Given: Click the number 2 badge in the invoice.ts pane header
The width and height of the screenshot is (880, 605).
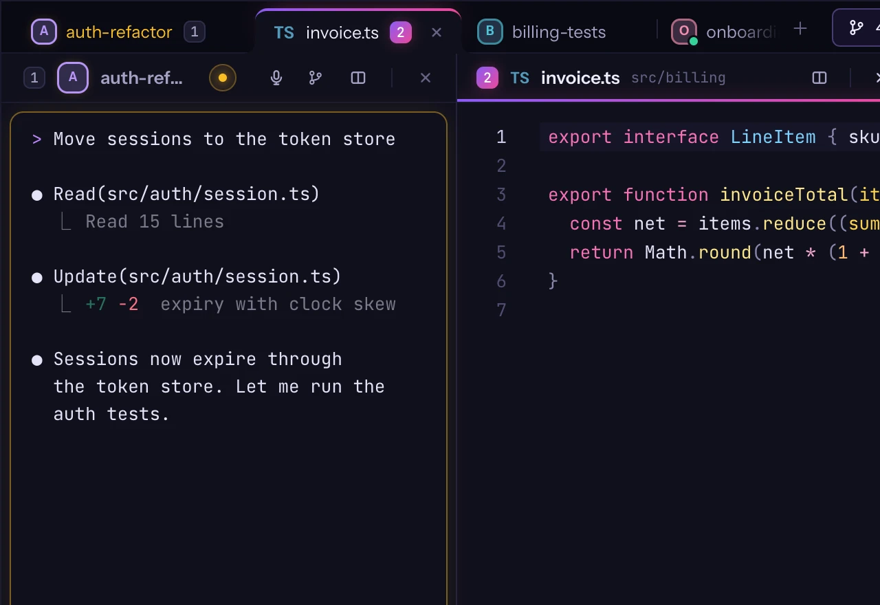Looking at the screenshot, I should pyautogui.click(x=487, y=78).
